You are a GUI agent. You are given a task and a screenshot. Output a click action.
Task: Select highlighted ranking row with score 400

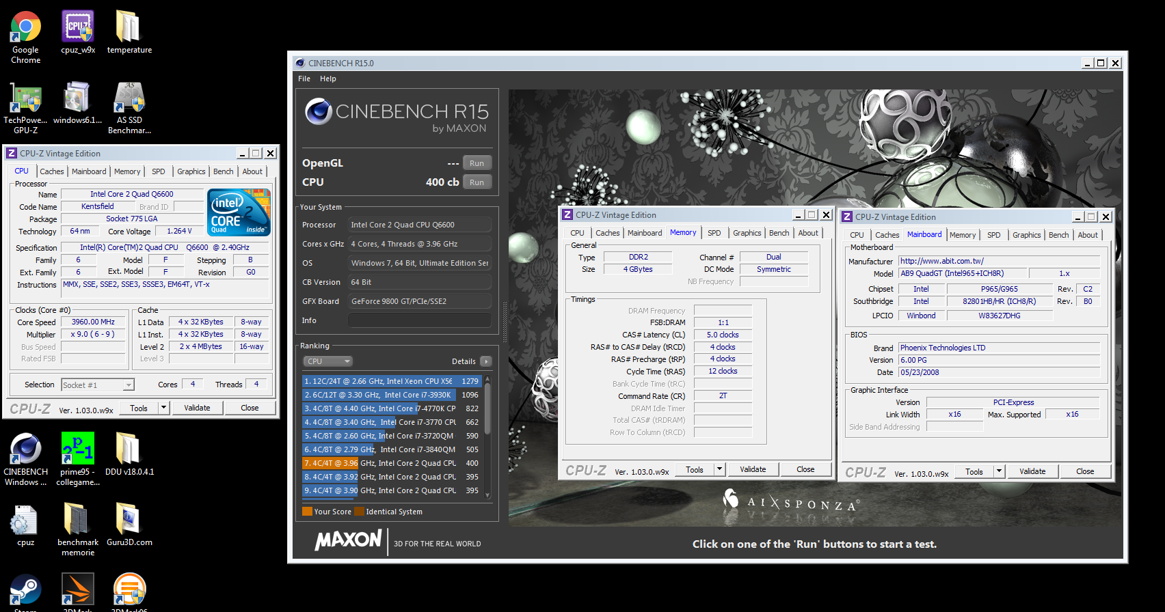(392, 463)
